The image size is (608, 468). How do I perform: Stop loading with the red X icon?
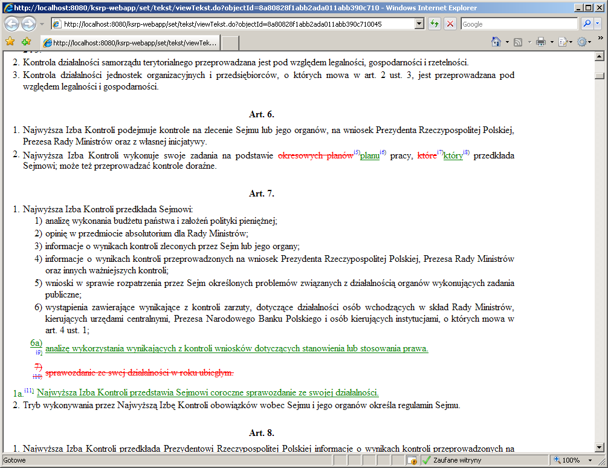[450, 24]
